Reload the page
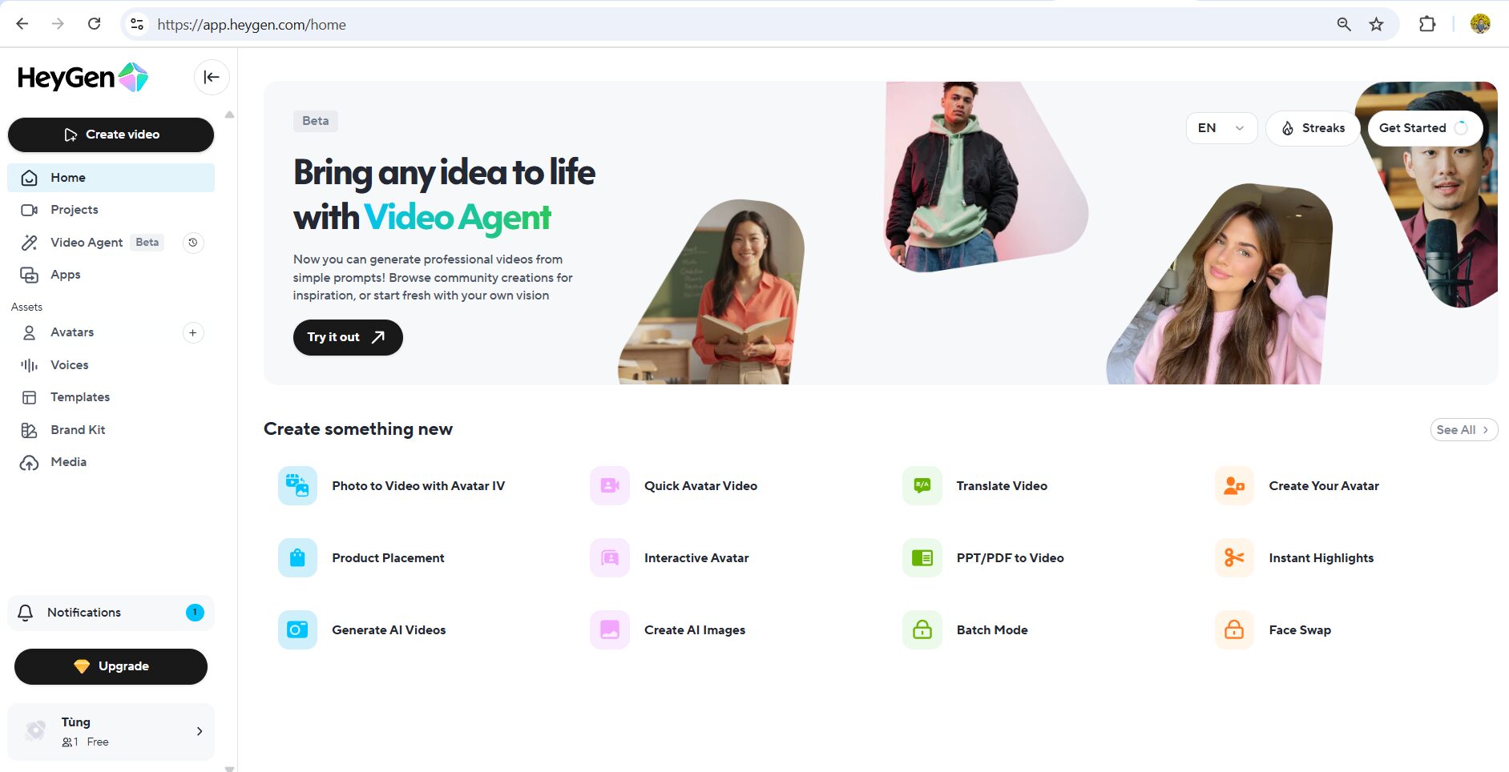The width and height of the screenshot is (1509, 772). tap(94, 24)
